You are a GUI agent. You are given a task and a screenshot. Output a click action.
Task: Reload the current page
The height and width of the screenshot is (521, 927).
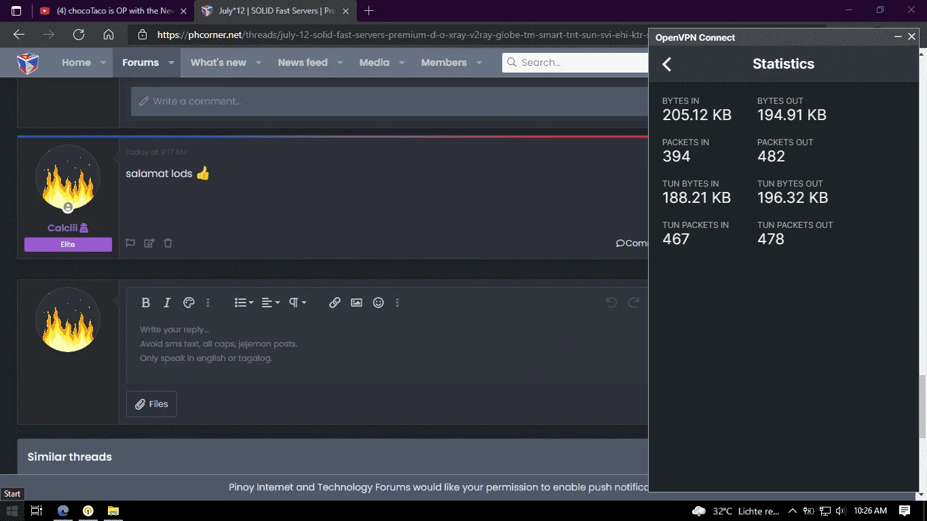click(x=79, y=35)
